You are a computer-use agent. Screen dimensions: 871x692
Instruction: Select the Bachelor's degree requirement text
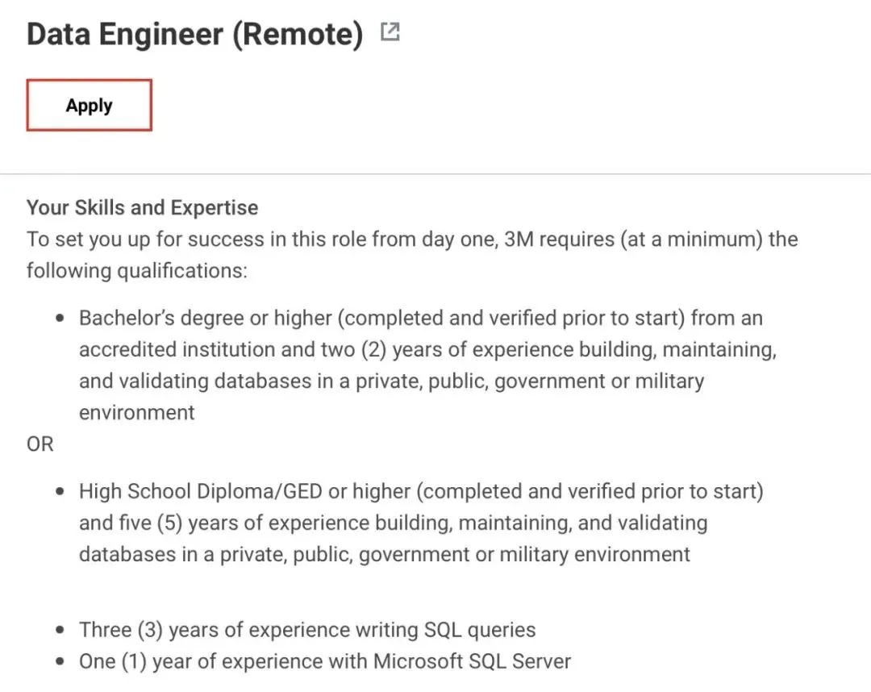point(419,318)
